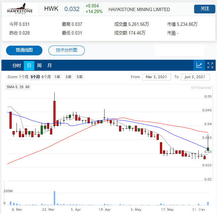Click the 19. Apr axis label
The width and height of the screenshot is (217, 214).
click(105, 209)
